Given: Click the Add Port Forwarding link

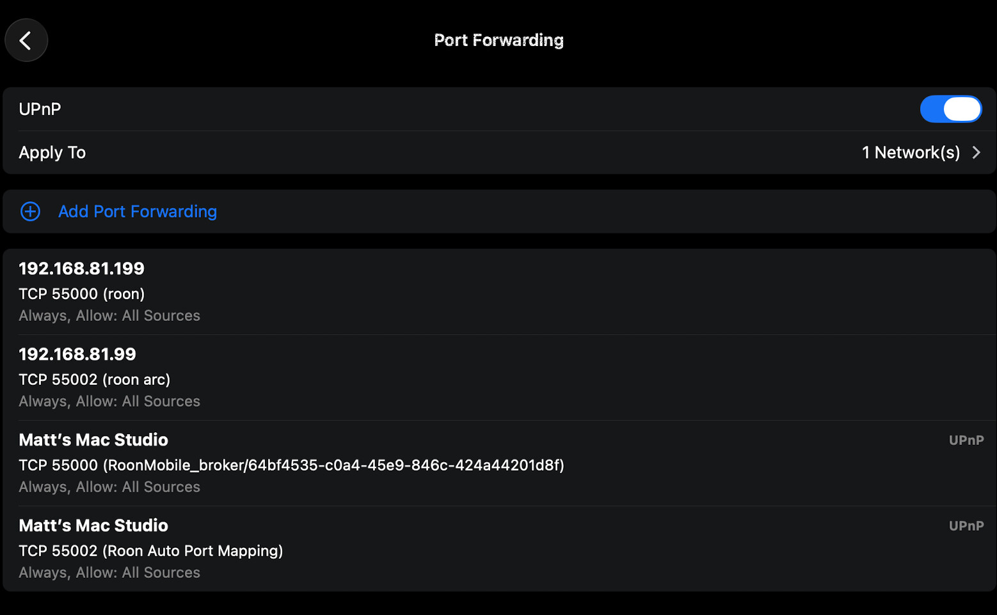Looking at the screenshot, I should (138, 212).
